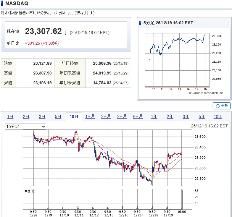Switch to the 2日 chart tab
This screenshot has width=232, height=217.
pyautogui.click(x=26, y=116)
